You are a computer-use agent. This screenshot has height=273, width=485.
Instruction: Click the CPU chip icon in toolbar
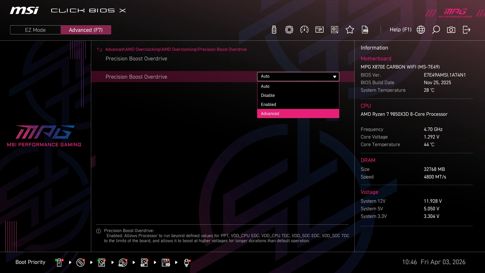click(x=289, y=30)
